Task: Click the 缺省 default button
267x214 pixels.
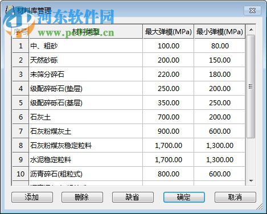Action: (x=133, y=197)
